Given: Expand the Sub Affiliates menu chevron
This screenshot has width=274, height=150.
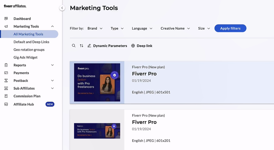Looking at the screenshot, I should click(x=53, y=88).
